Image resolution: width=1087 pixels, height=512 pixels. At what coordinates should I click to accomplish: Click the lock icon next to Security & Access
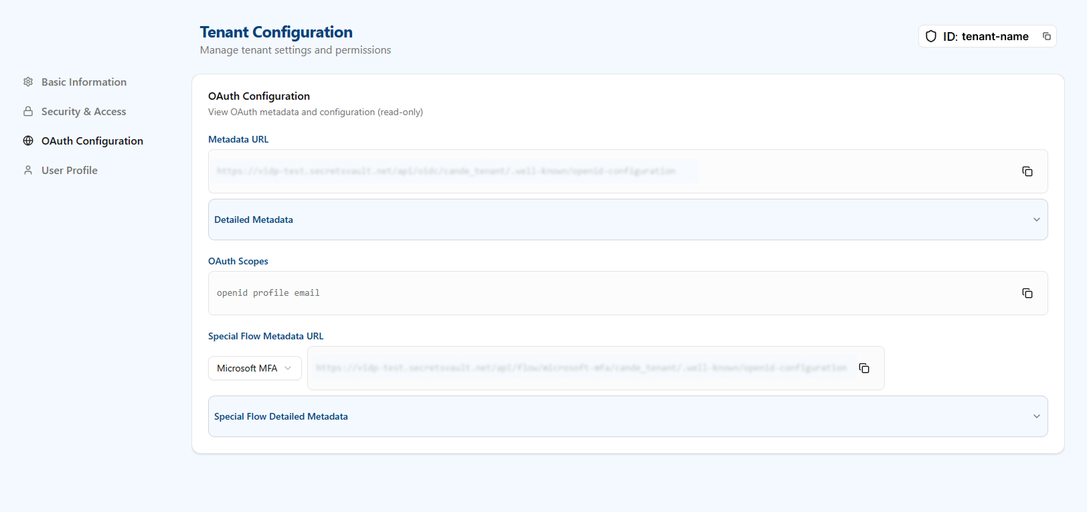click(x=28, y=111)
